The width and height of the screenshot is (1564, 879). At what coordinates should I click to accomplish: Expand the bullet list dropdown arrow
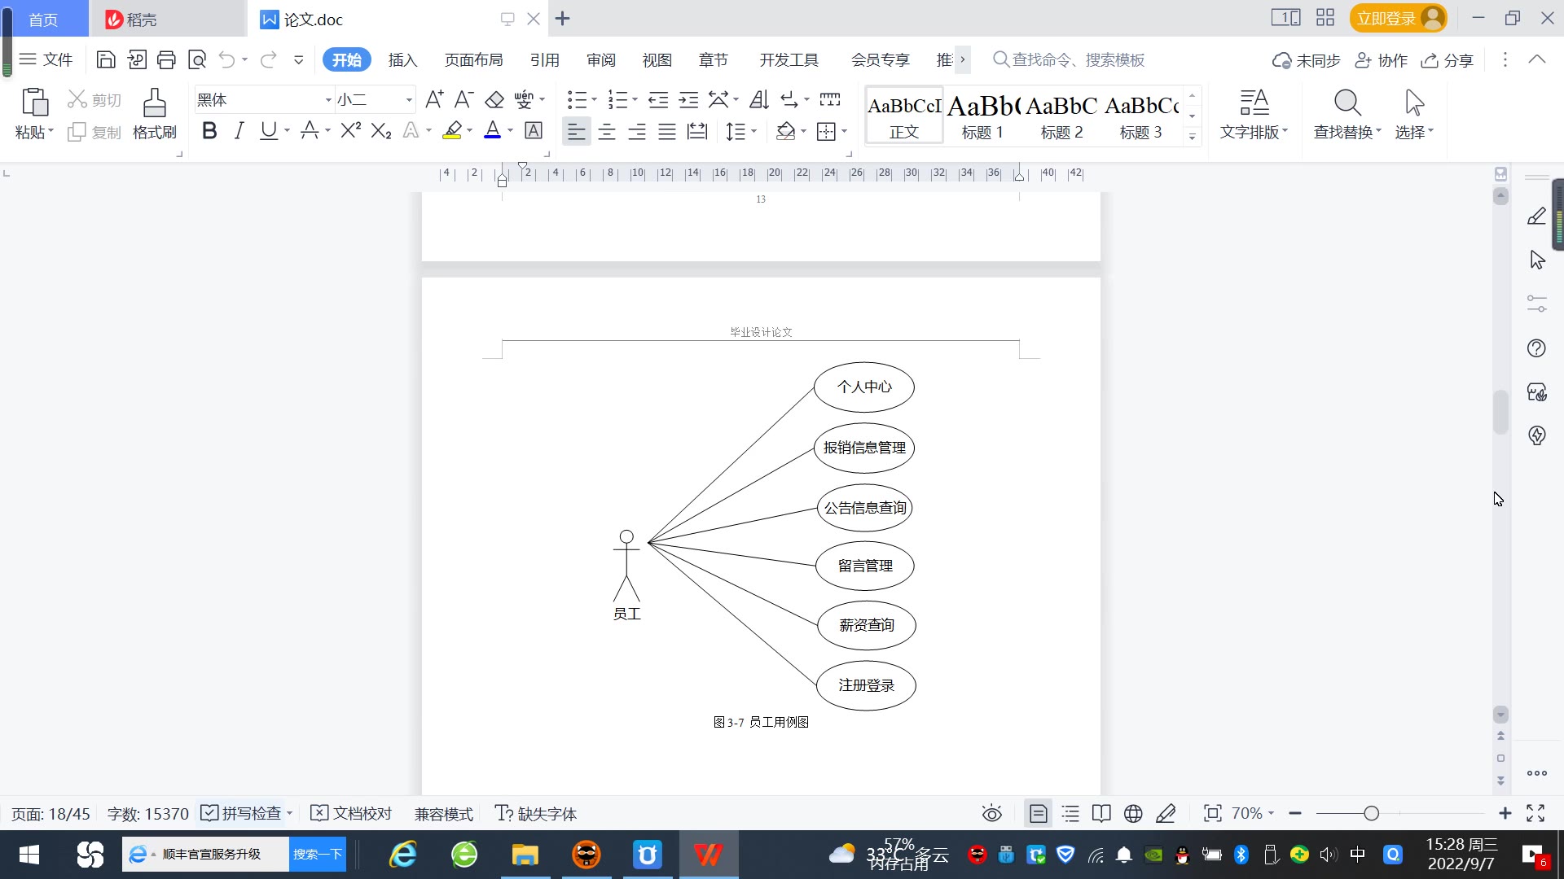(594, 100)
